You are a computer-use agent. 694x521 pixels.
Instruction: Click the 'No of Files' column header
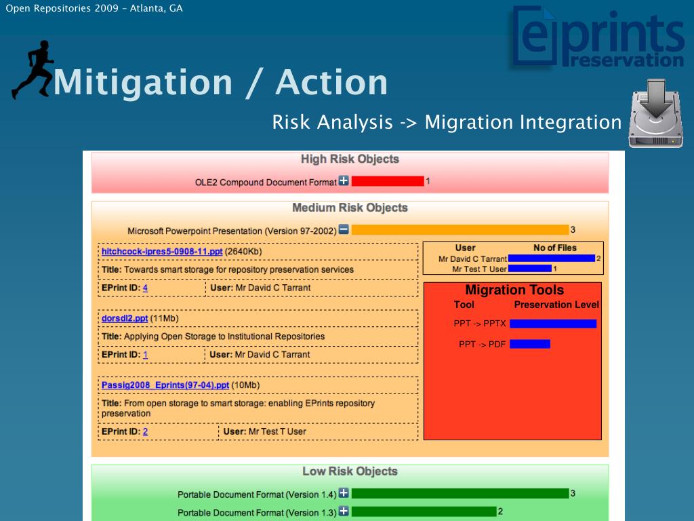[x=554, y=248]
